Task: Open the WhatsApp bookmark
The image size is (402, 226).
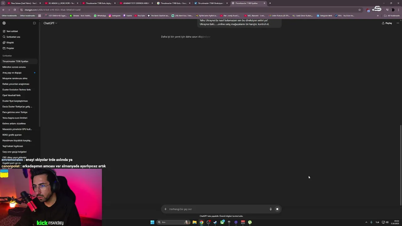Action: click(100, 16)
